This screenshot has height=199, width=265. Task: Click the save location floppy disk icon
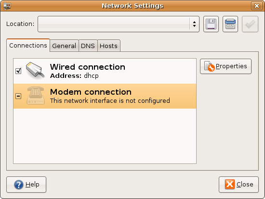(x=211, y=24)
